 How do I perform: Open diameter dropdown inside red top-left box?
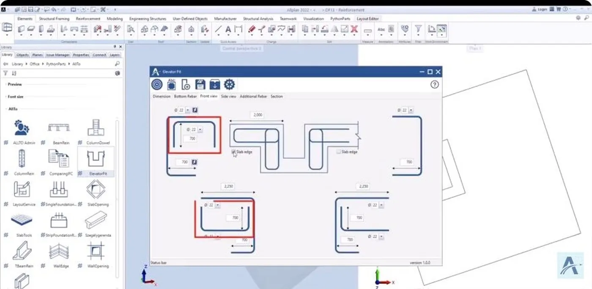coord(200,130)
